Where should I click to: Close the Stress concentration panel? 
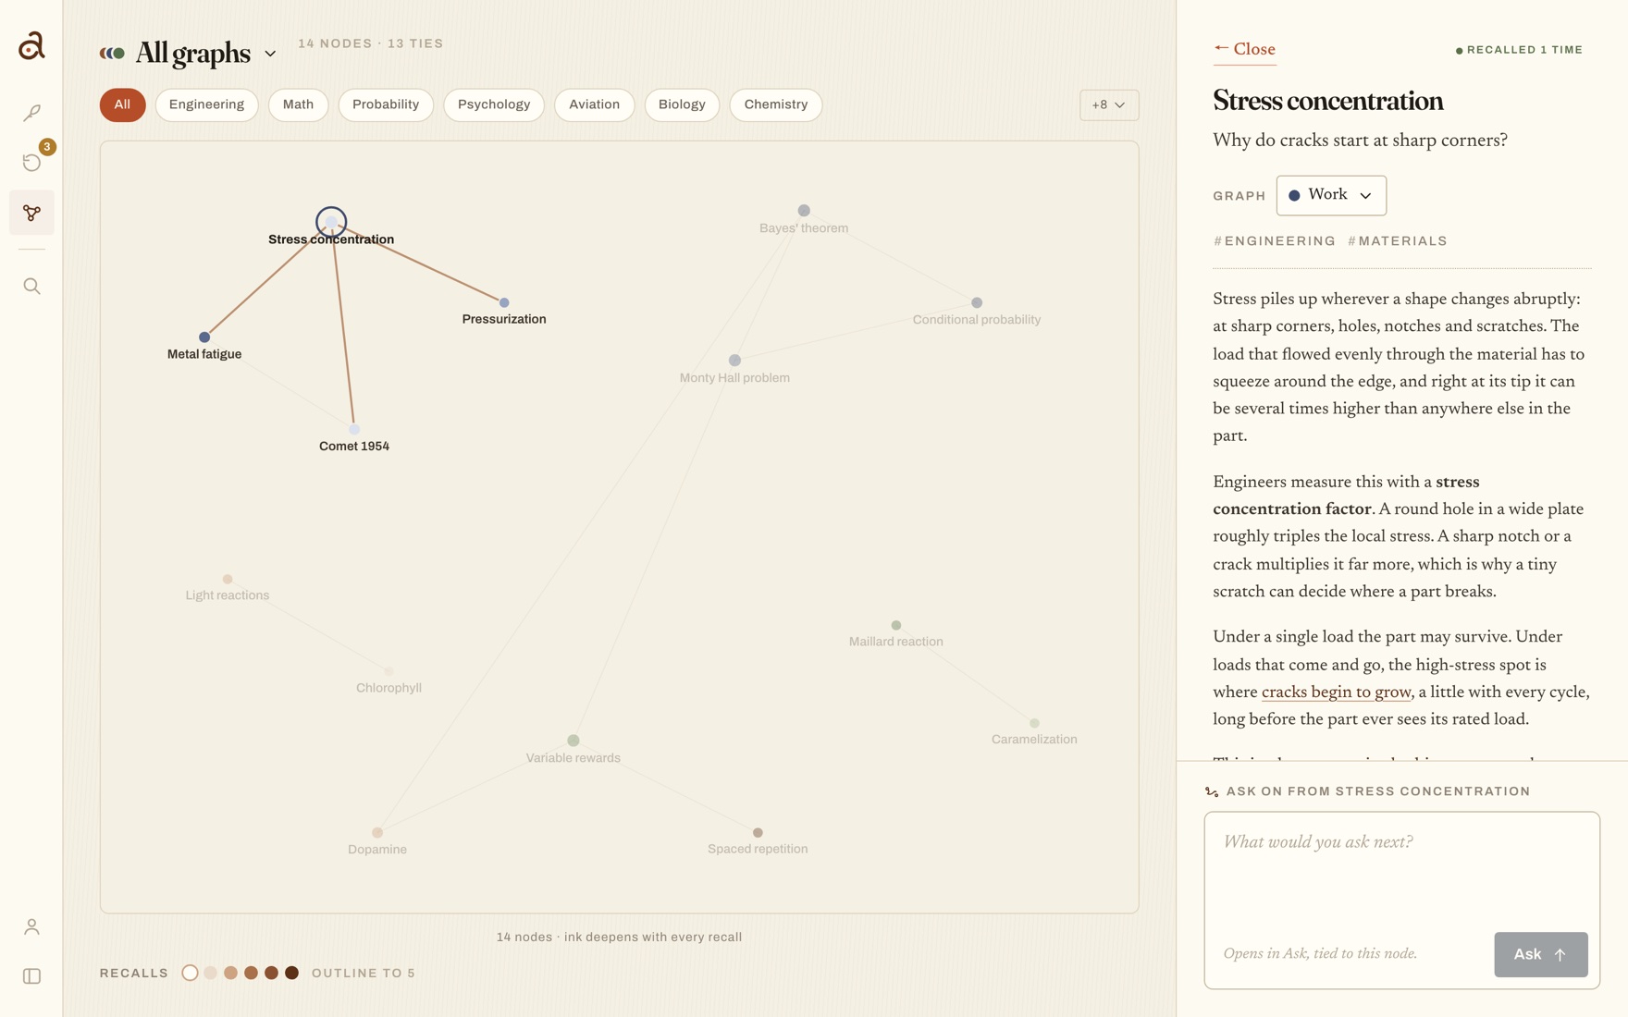point(1244,50)
